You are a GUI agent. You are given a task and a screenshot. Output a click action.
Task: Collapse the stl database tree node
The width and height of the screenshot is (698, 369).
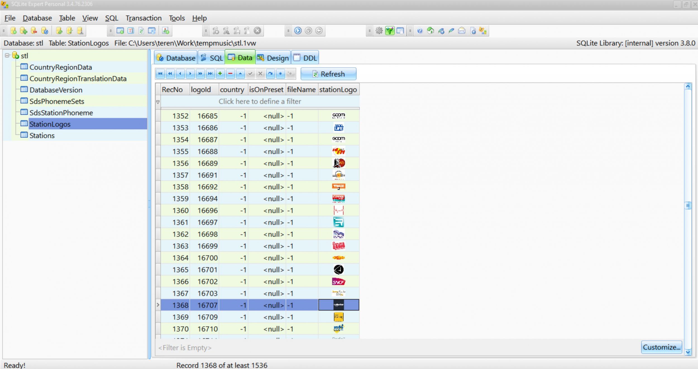[7, 56]
